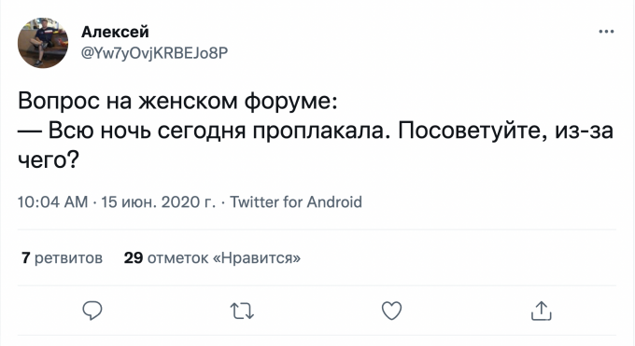Open the share tweet icon

coord(542,311)
